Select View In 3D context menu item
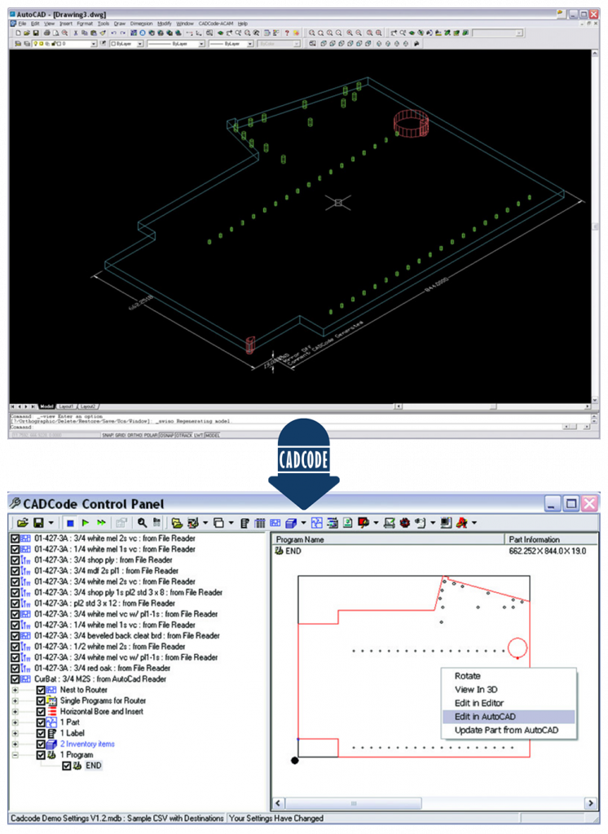 pos(476,689)
